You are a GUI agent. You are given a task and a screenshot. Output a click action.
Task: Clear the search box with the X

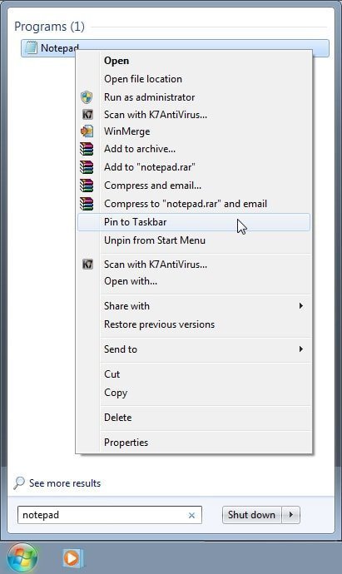pos(191,516)
